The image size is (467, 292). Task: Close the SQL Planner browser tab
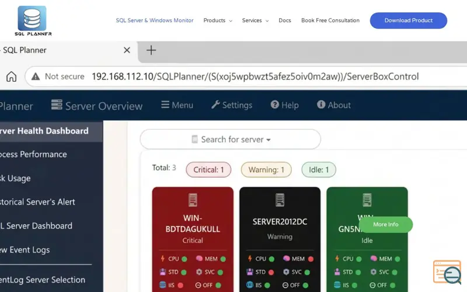(x=127, y=50)
